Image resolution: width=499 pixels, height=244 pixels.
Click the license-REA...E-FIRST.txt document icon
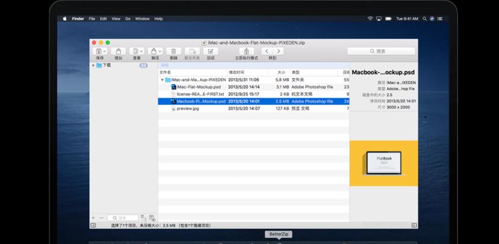click(x=173, y=95)
